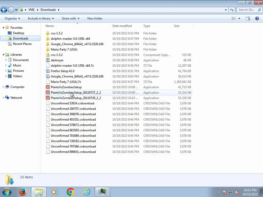Click the search magnifier icon

pyautogui.click(x=259, y=10)
